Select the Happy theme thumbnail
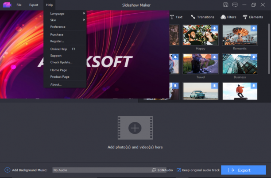Image resolution: width=271 pixels, height=178 pixels. [x=201, y=35]
